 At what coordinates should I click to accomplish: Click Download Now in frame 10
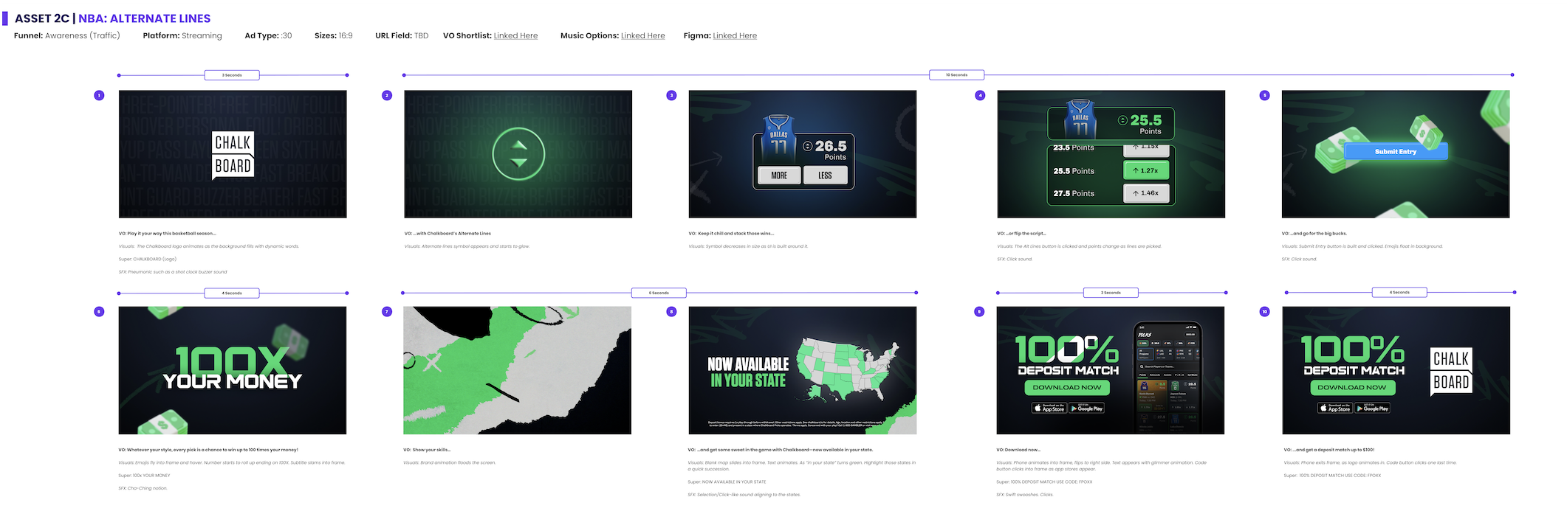(x=1352, y=387)
